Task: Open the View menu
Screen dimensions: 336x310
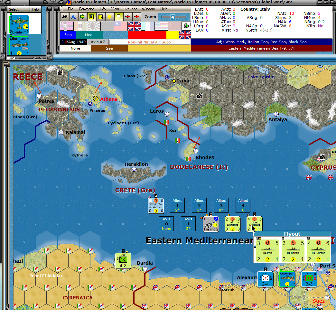Action: click(115, 9)
